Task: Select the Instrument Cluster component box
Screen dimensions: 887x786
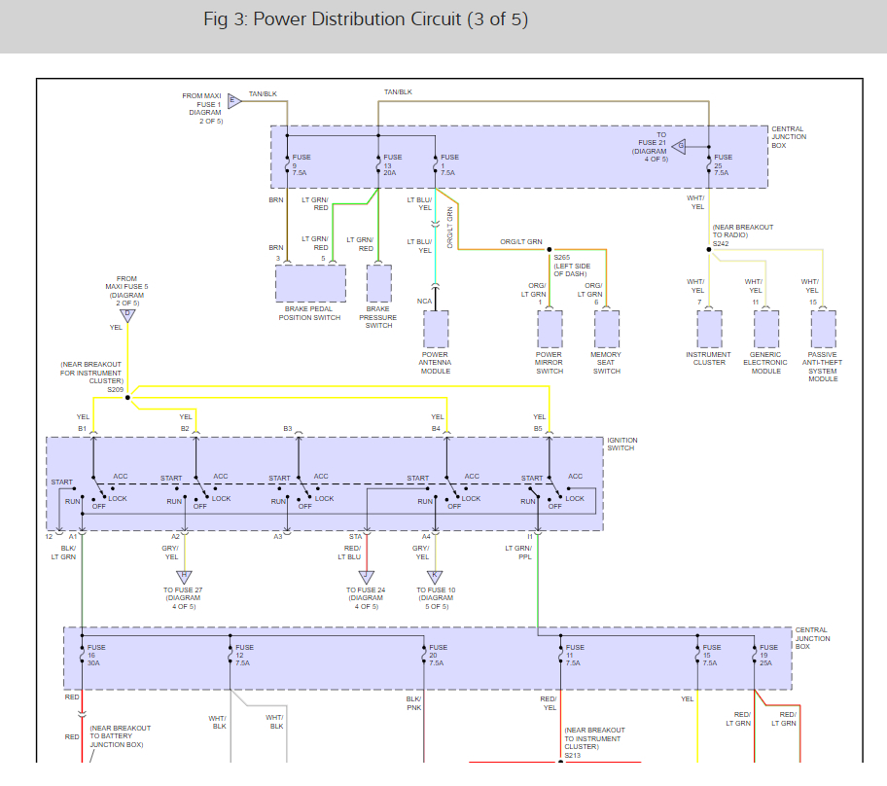Action: [709, 329]
